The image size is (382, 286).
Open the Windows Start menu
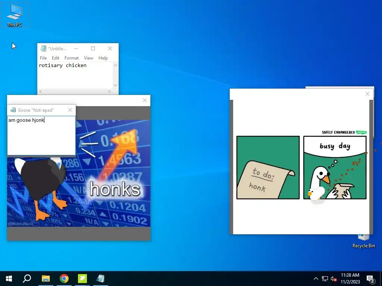[9, 279]
